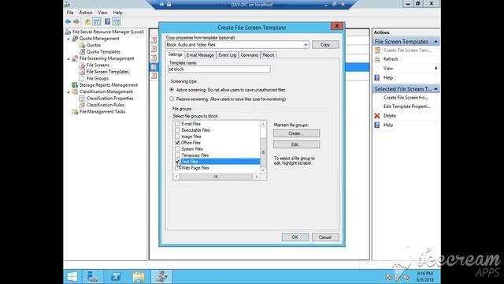Screen dimensions: 504x284
Task: Open the View menu in the menu bar
Action: tap(102, 13)
